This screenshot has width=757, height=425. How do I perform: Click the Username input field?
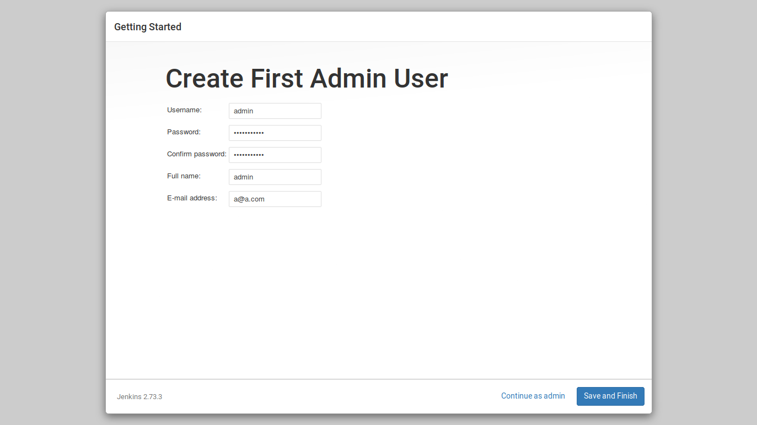[x=275, y=111]
